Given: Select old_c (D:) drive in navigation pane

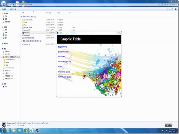Looking at the screenshot, I should [x=7, y=54].
